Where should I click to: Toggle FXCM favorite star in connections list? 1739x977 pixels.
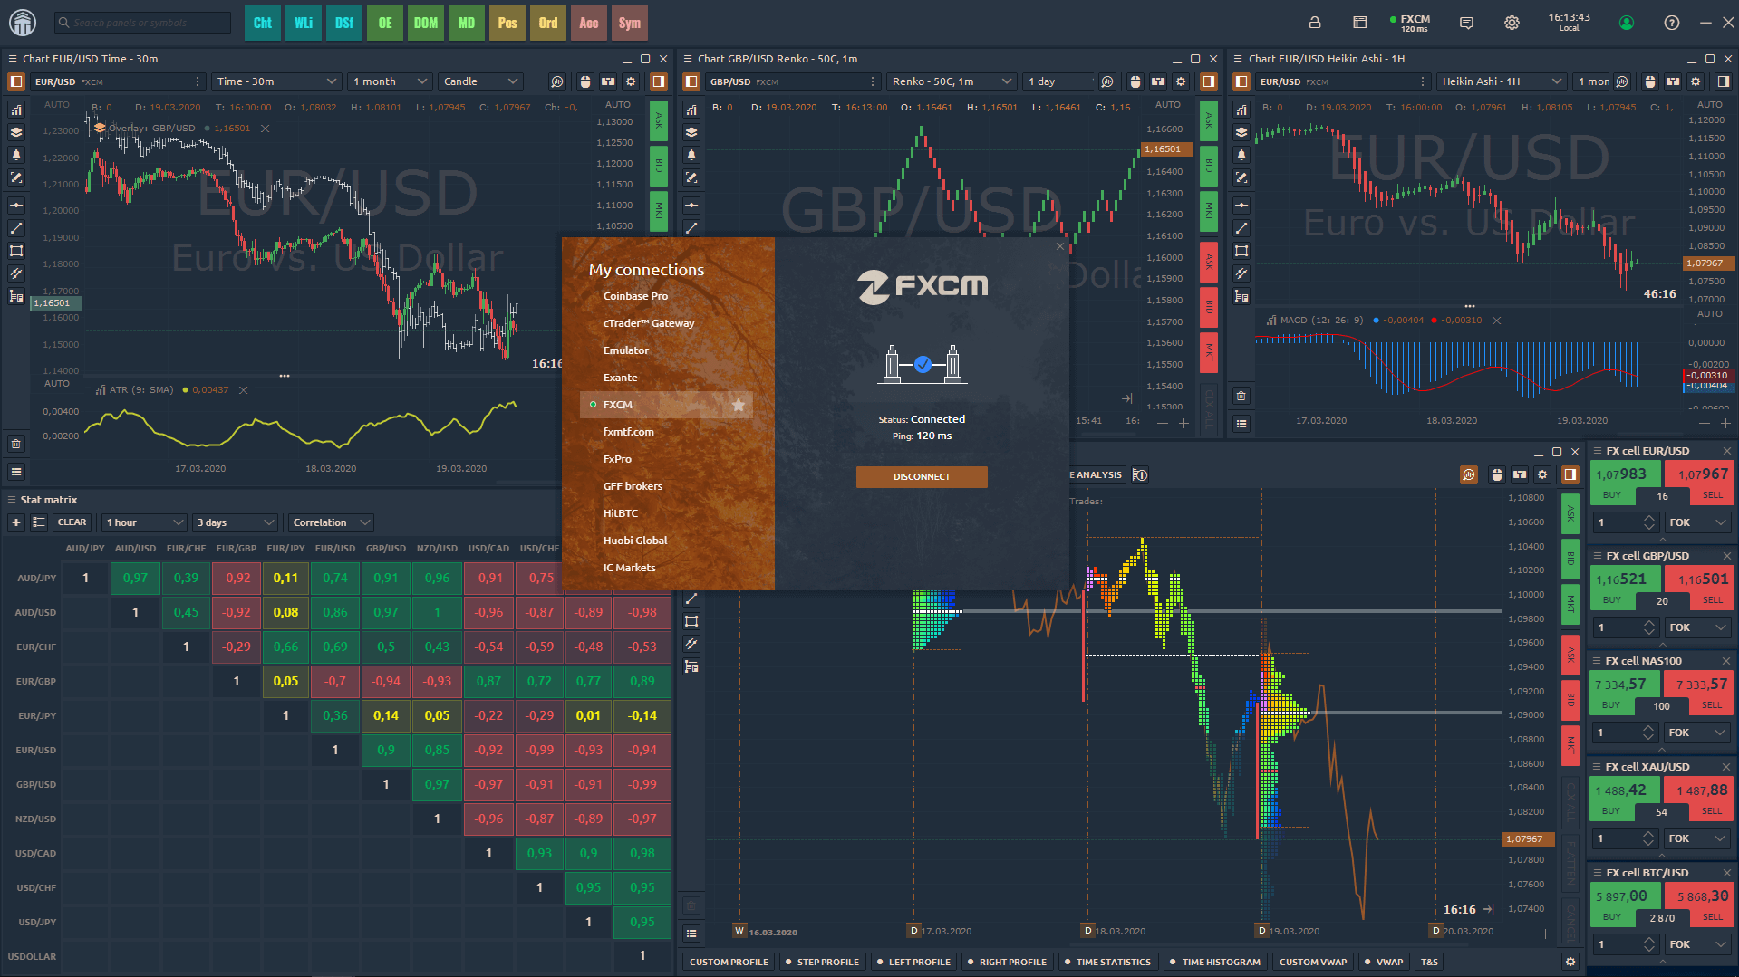(x=739, y=405)
